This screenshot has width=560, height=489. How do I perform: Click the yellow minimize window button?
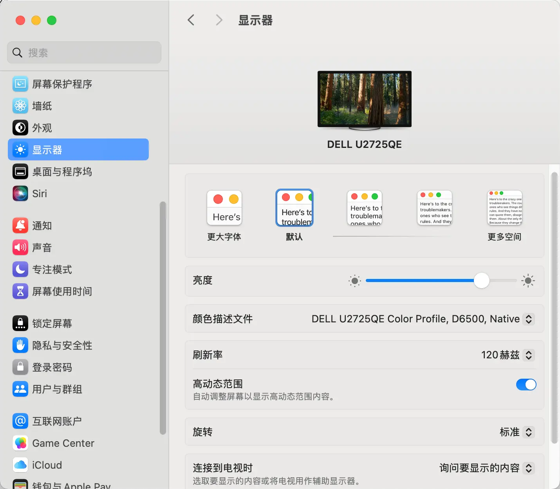pos(36,20)
